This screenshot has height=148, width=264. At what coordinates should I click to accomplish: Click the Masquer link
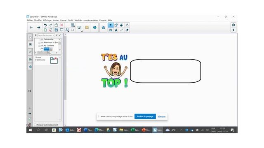161,116
